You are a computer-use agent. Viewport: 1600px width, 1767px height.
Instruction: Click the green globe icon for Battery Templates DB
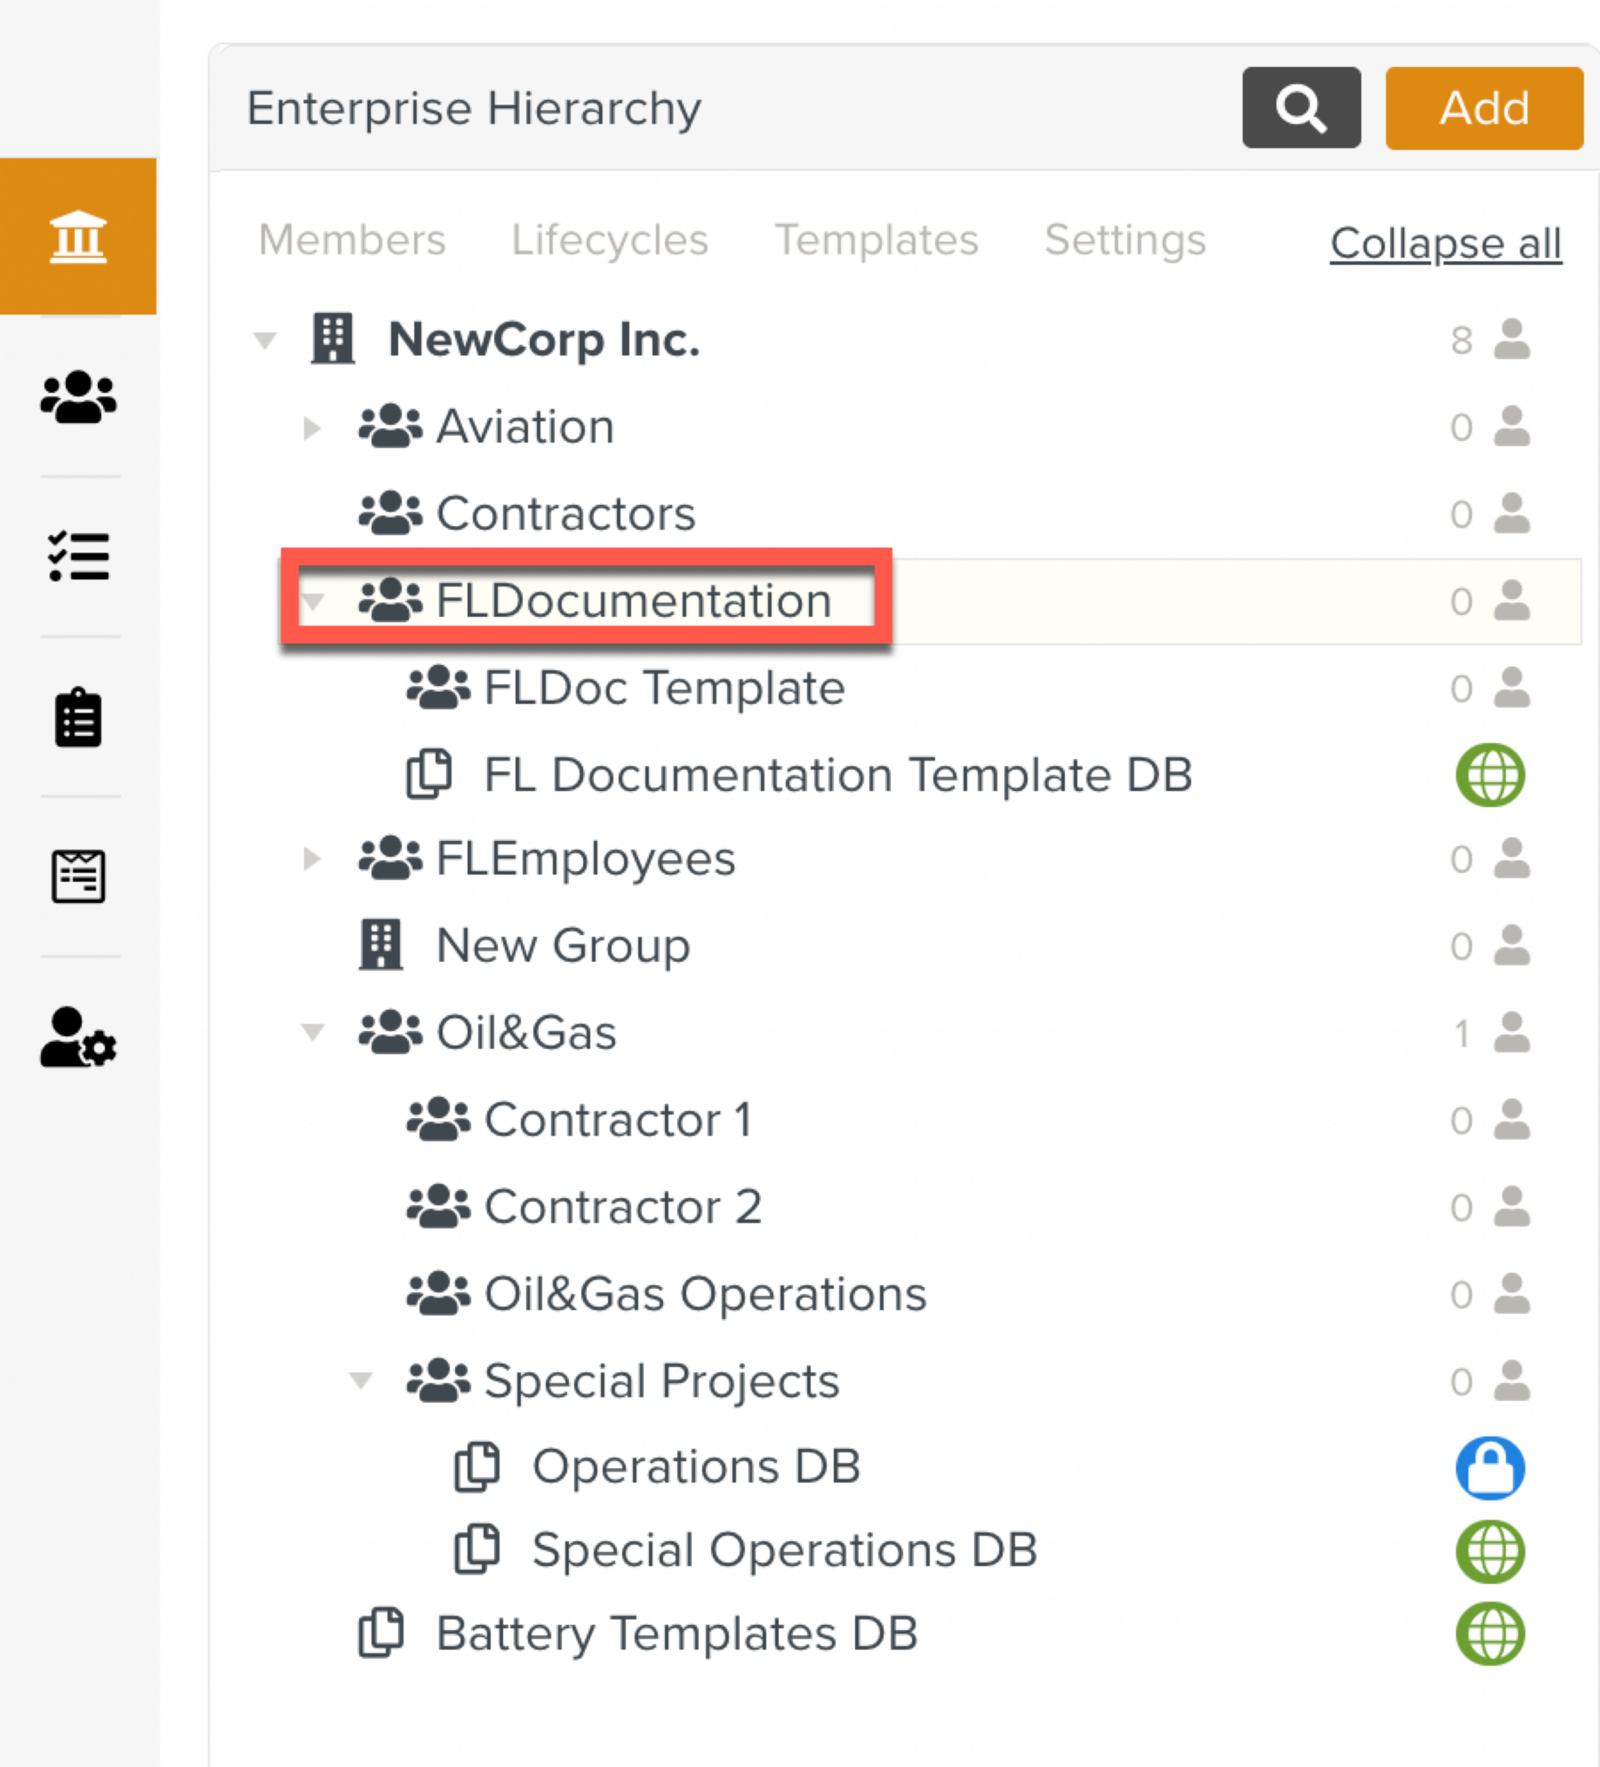1490,1634
